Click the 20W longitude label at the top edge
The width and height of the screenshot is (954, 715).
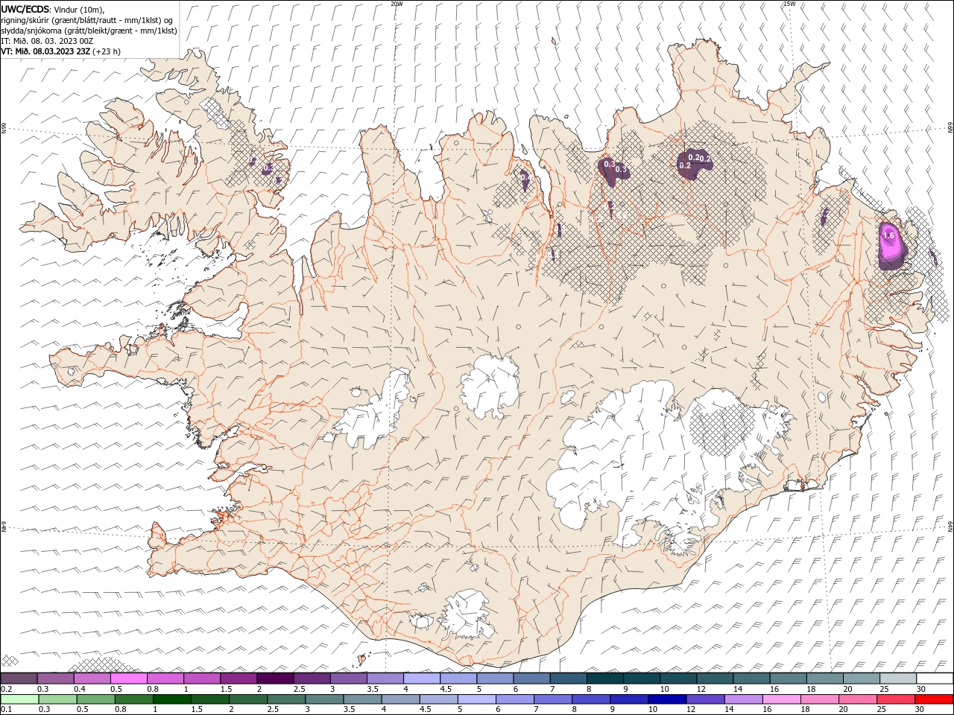[397, 4]
